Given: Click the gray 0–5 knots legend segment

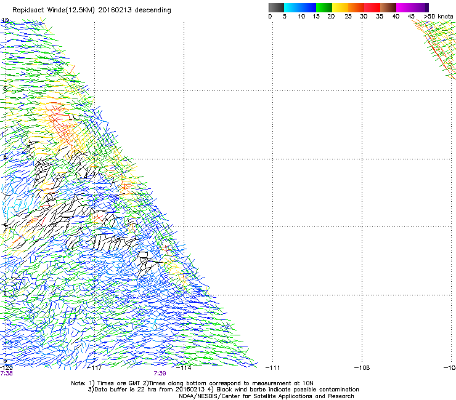Looking at the screenshot, I should pyautogui.click(x=276, y=7).
